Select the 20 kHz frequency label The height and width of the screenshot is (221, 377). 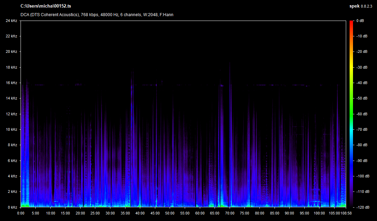11,51
